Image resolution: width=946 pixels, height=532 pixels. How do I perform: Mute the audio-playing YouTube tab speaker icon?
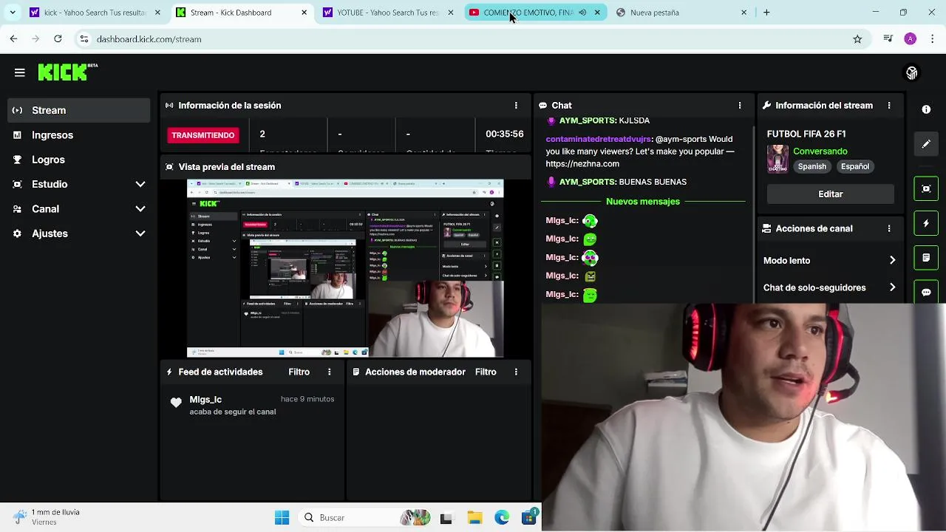582,13
